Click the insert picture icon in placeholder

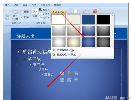tap(62, 80)
